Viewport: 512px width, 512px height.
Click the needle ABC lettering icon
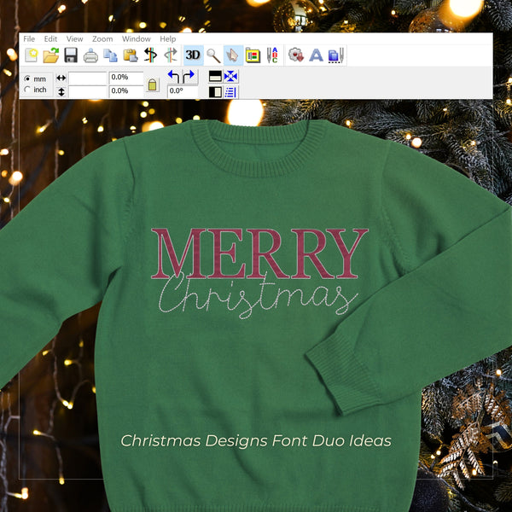[272, 55]
